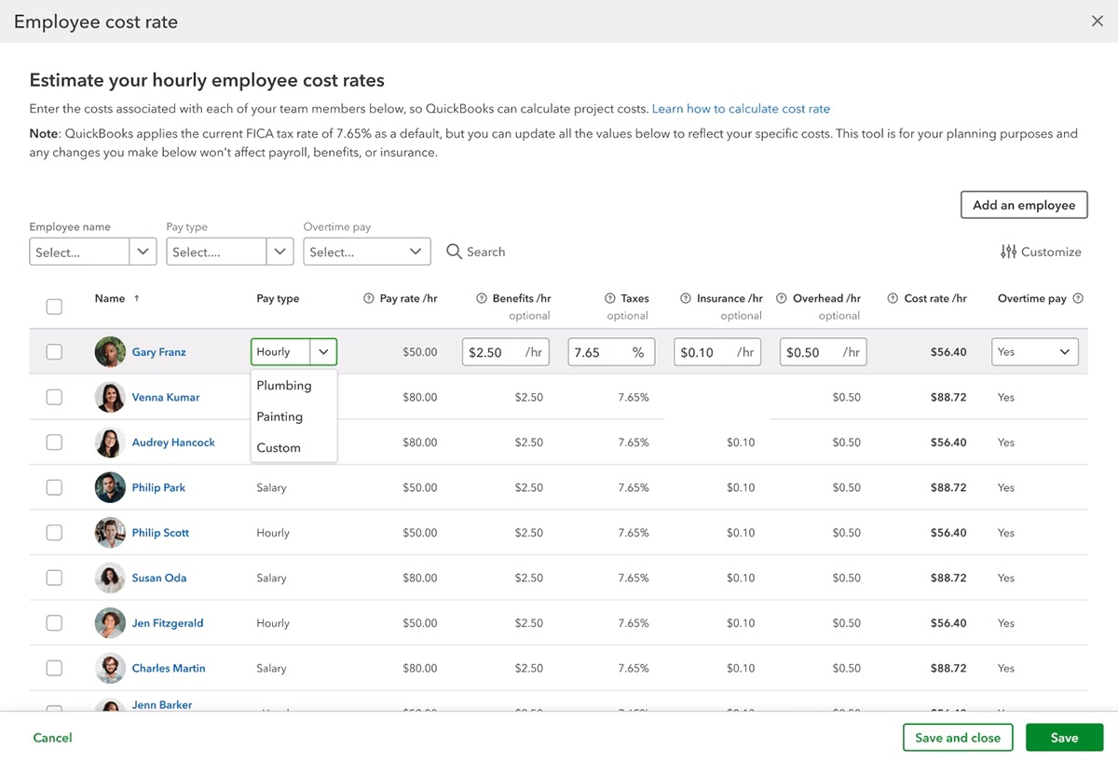Tick the select-all header checkbox
Screen dimensions: 1118x762
(54, 306)
